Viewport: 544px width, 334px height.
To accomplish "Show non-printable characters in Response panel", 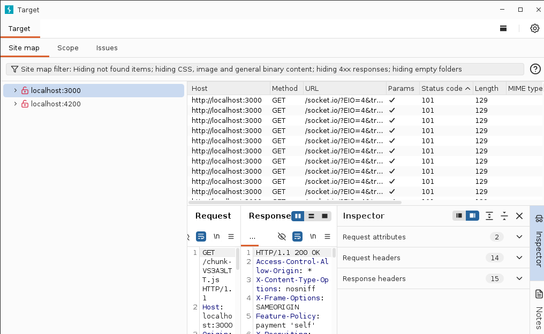I will point(313,236).
